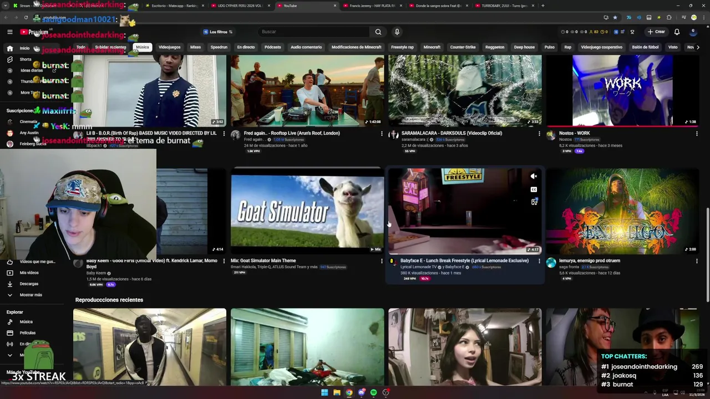Select the Deep house chip
The height and width of the screenshot is (399, 710).
tap(524, 47)
